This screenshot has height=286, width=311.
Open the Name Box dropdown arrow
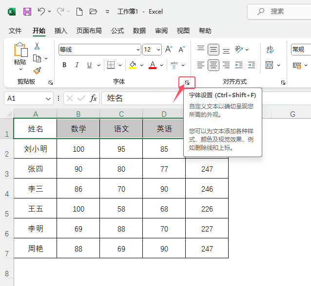click(x=48, y=99)
